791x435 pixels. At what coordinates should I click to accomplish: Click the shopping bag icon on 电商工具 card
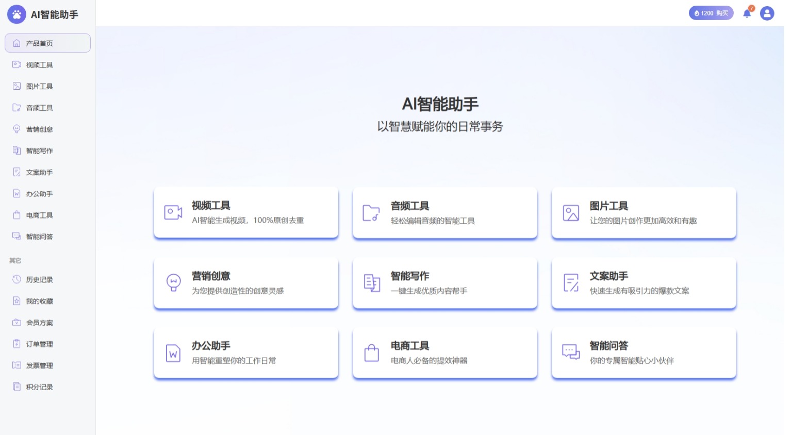371,353
